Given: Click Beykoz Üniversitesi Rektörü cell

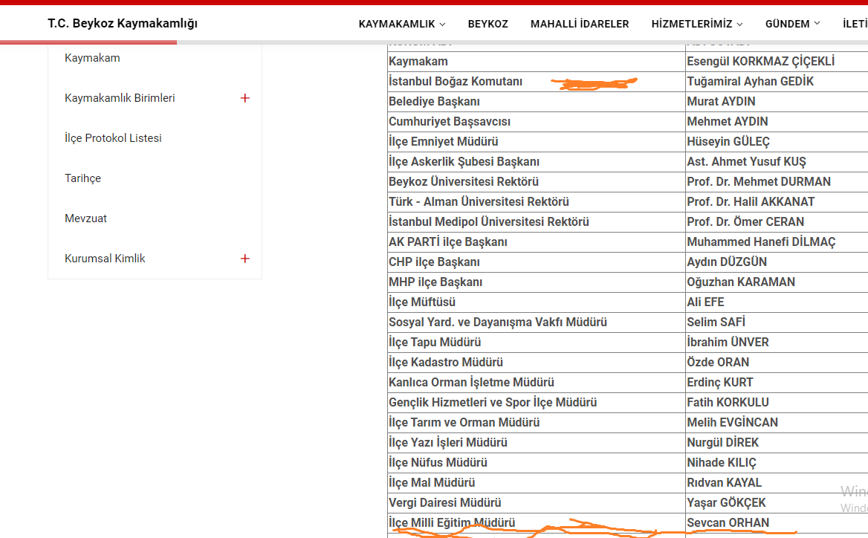Looking at the screenshot, I should [x=537, y=181].
